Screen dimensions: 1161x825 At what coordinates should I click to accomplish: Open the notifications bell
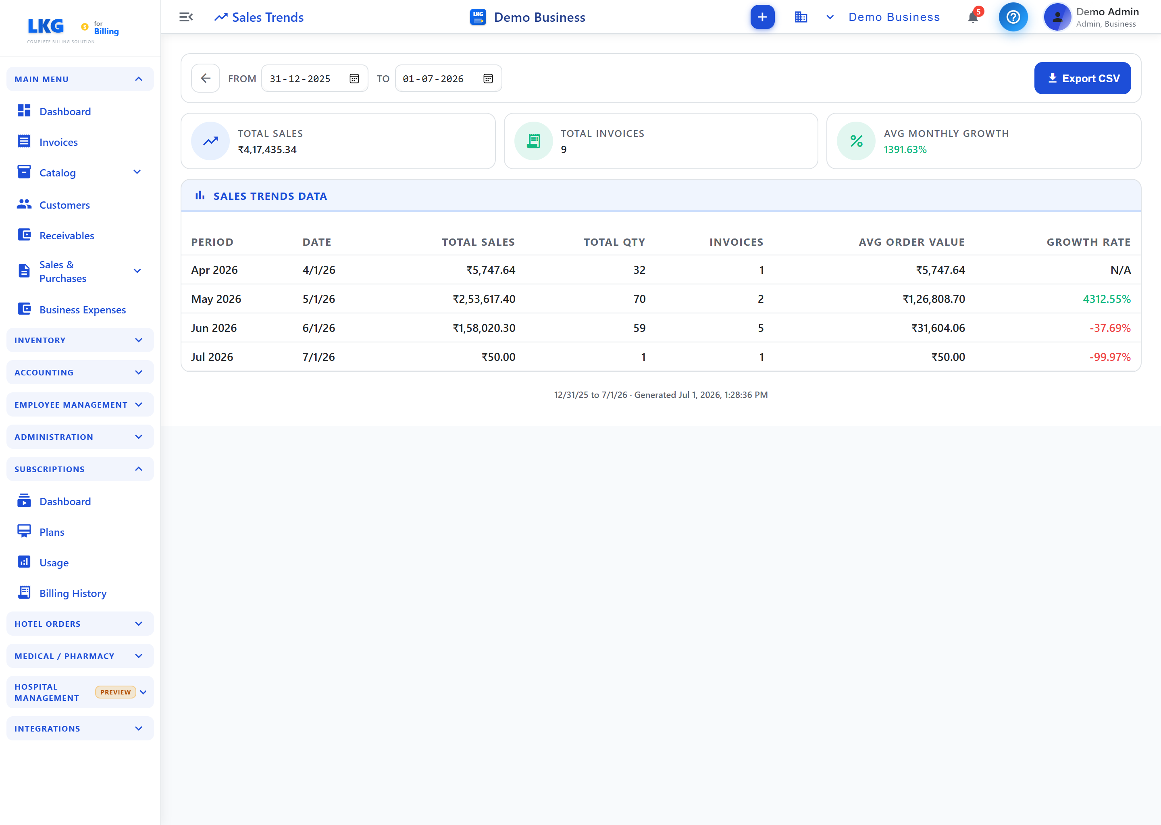[972, 17]
